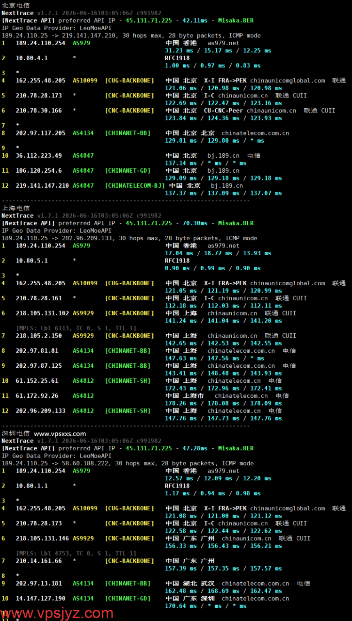Click the 156.33 ms latency value
The image size is (352, 621).
[181, 546]
